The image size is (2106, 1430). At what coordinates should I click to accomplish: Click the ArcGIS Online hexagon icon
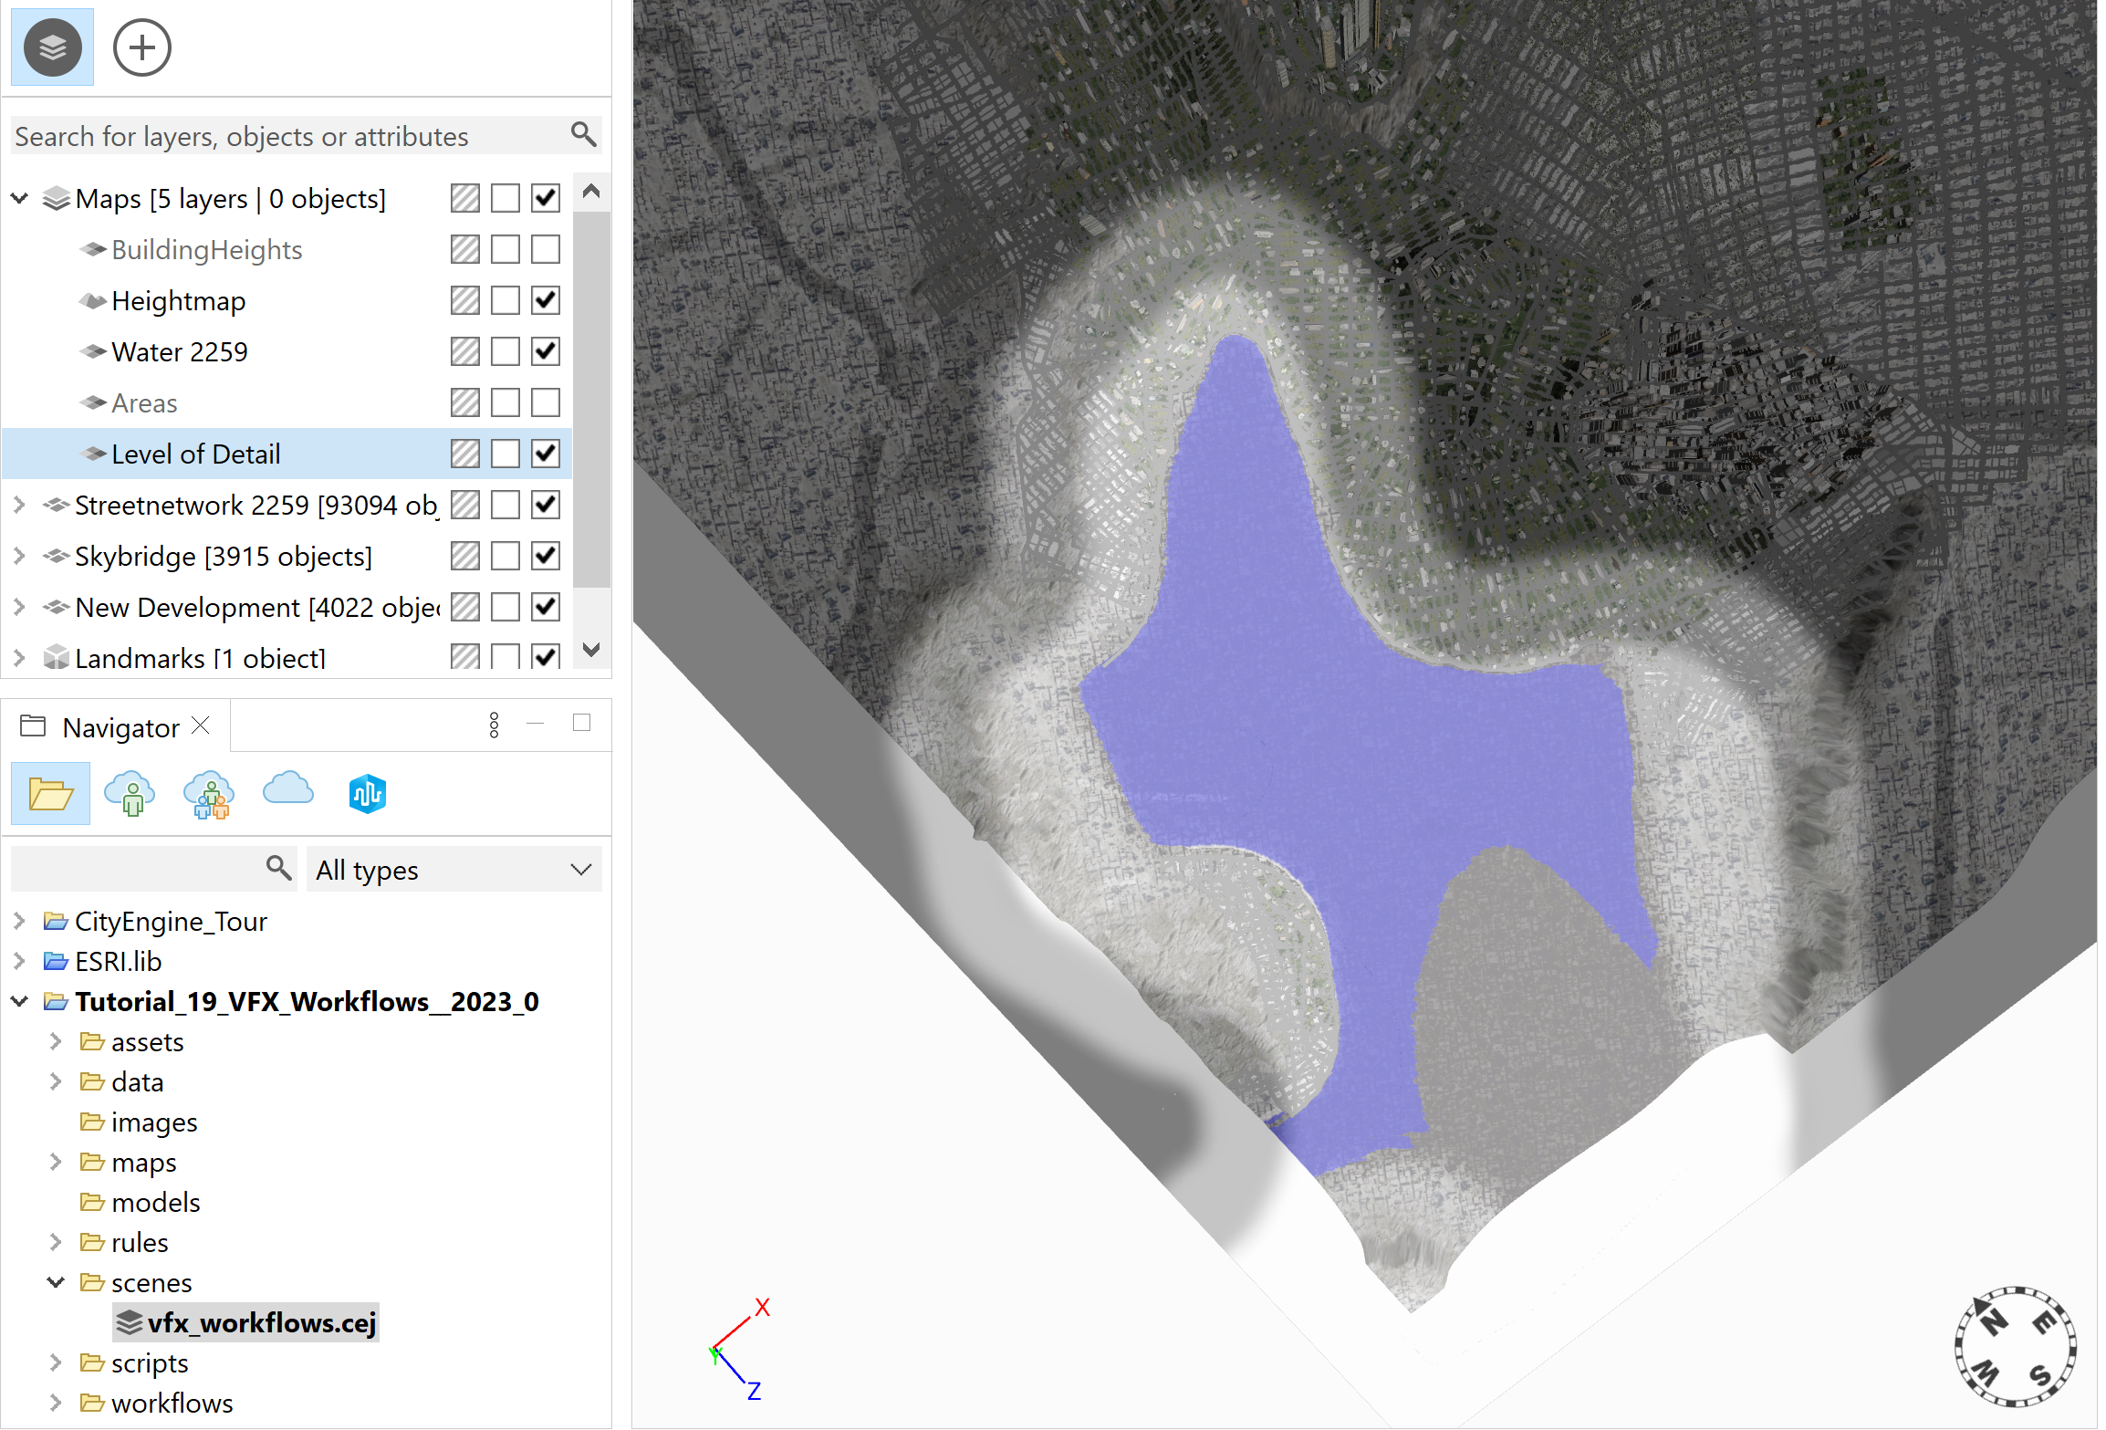(x=367, y=793)
